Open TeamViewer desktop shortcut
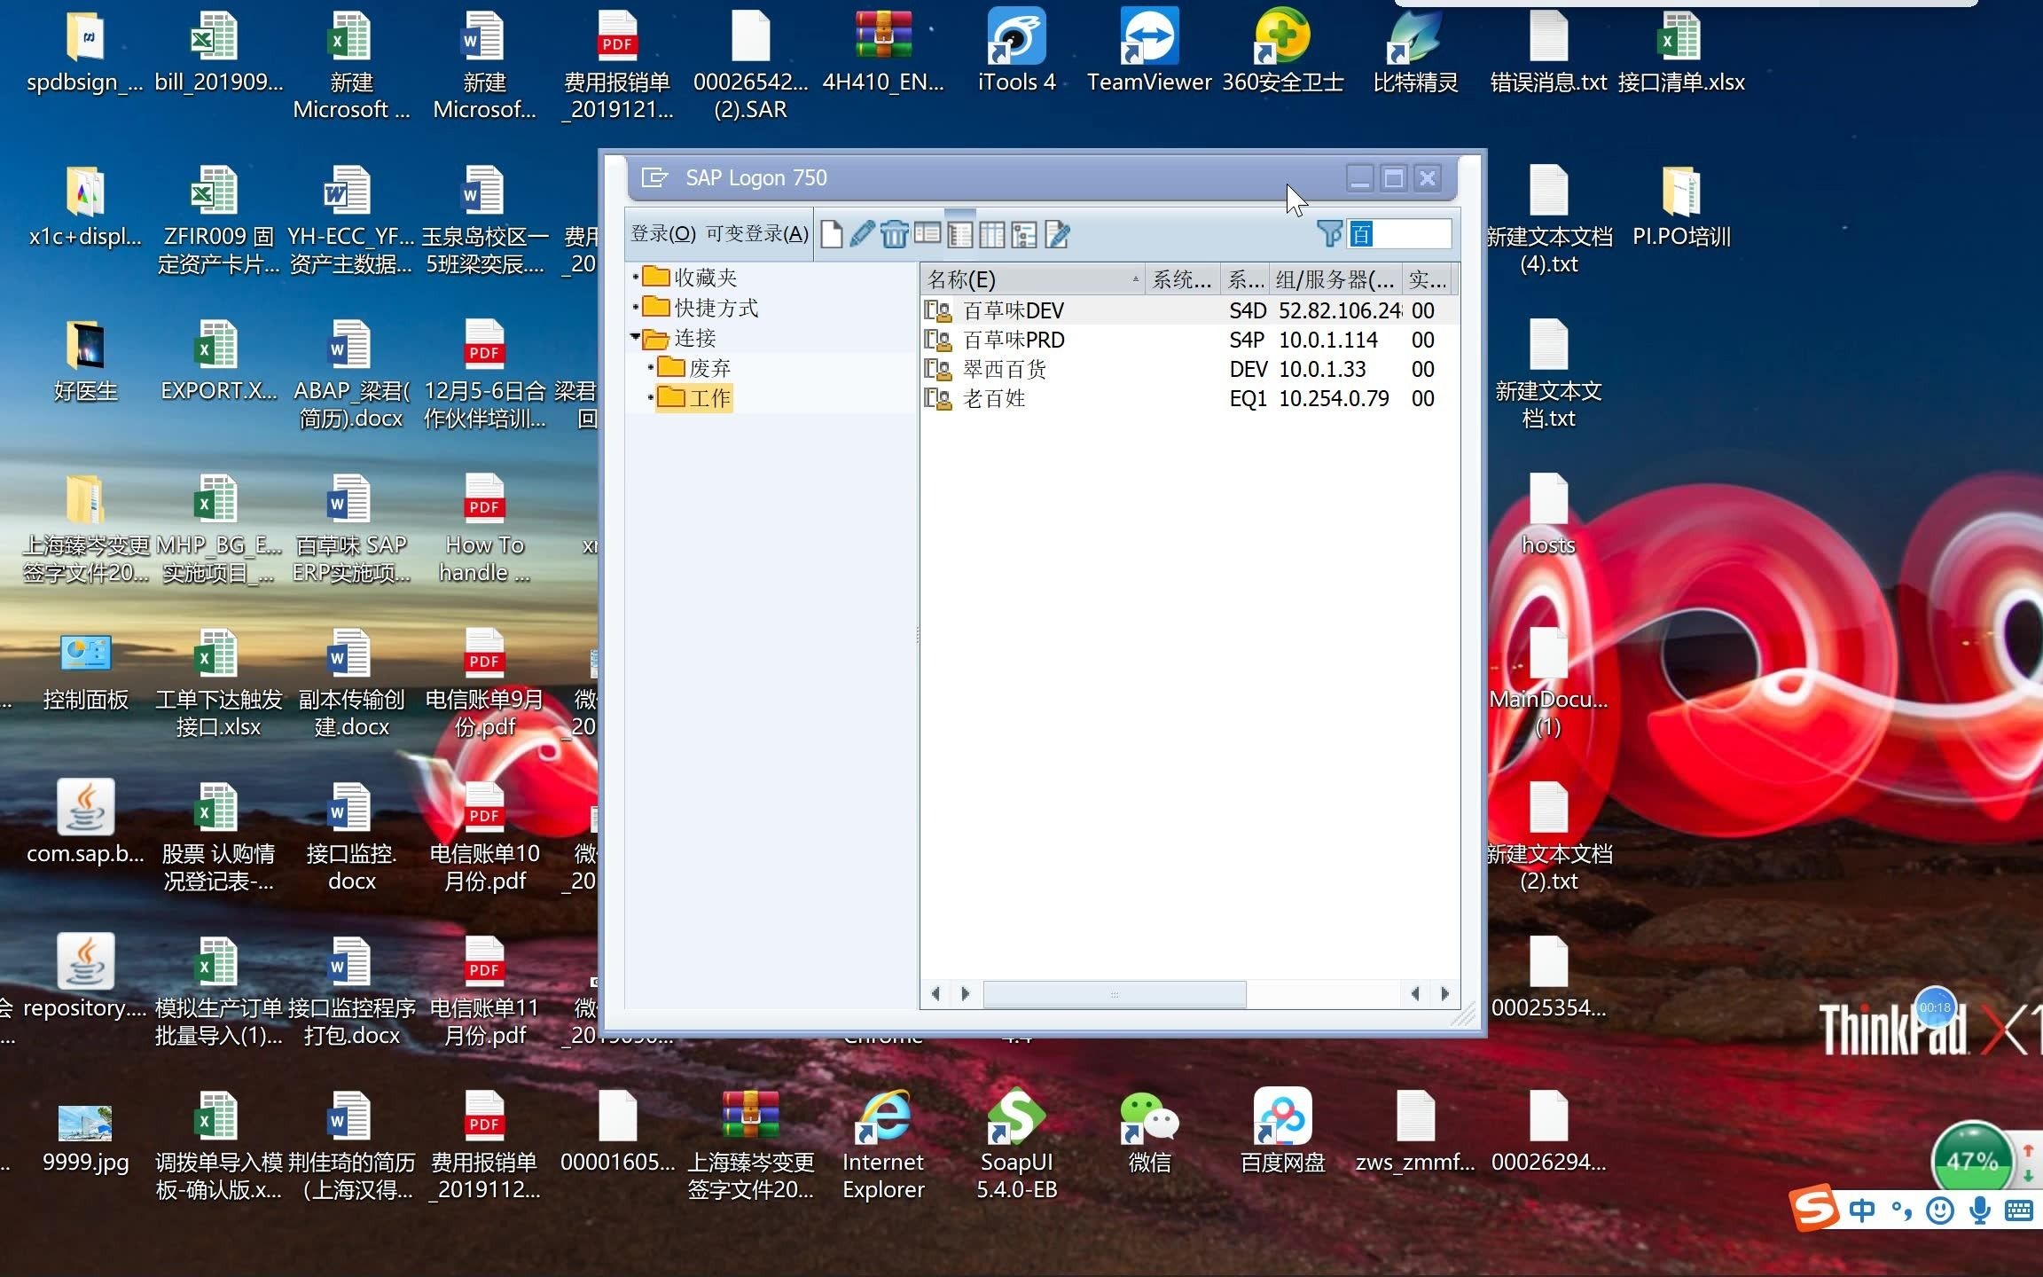 click(1149, 51)
